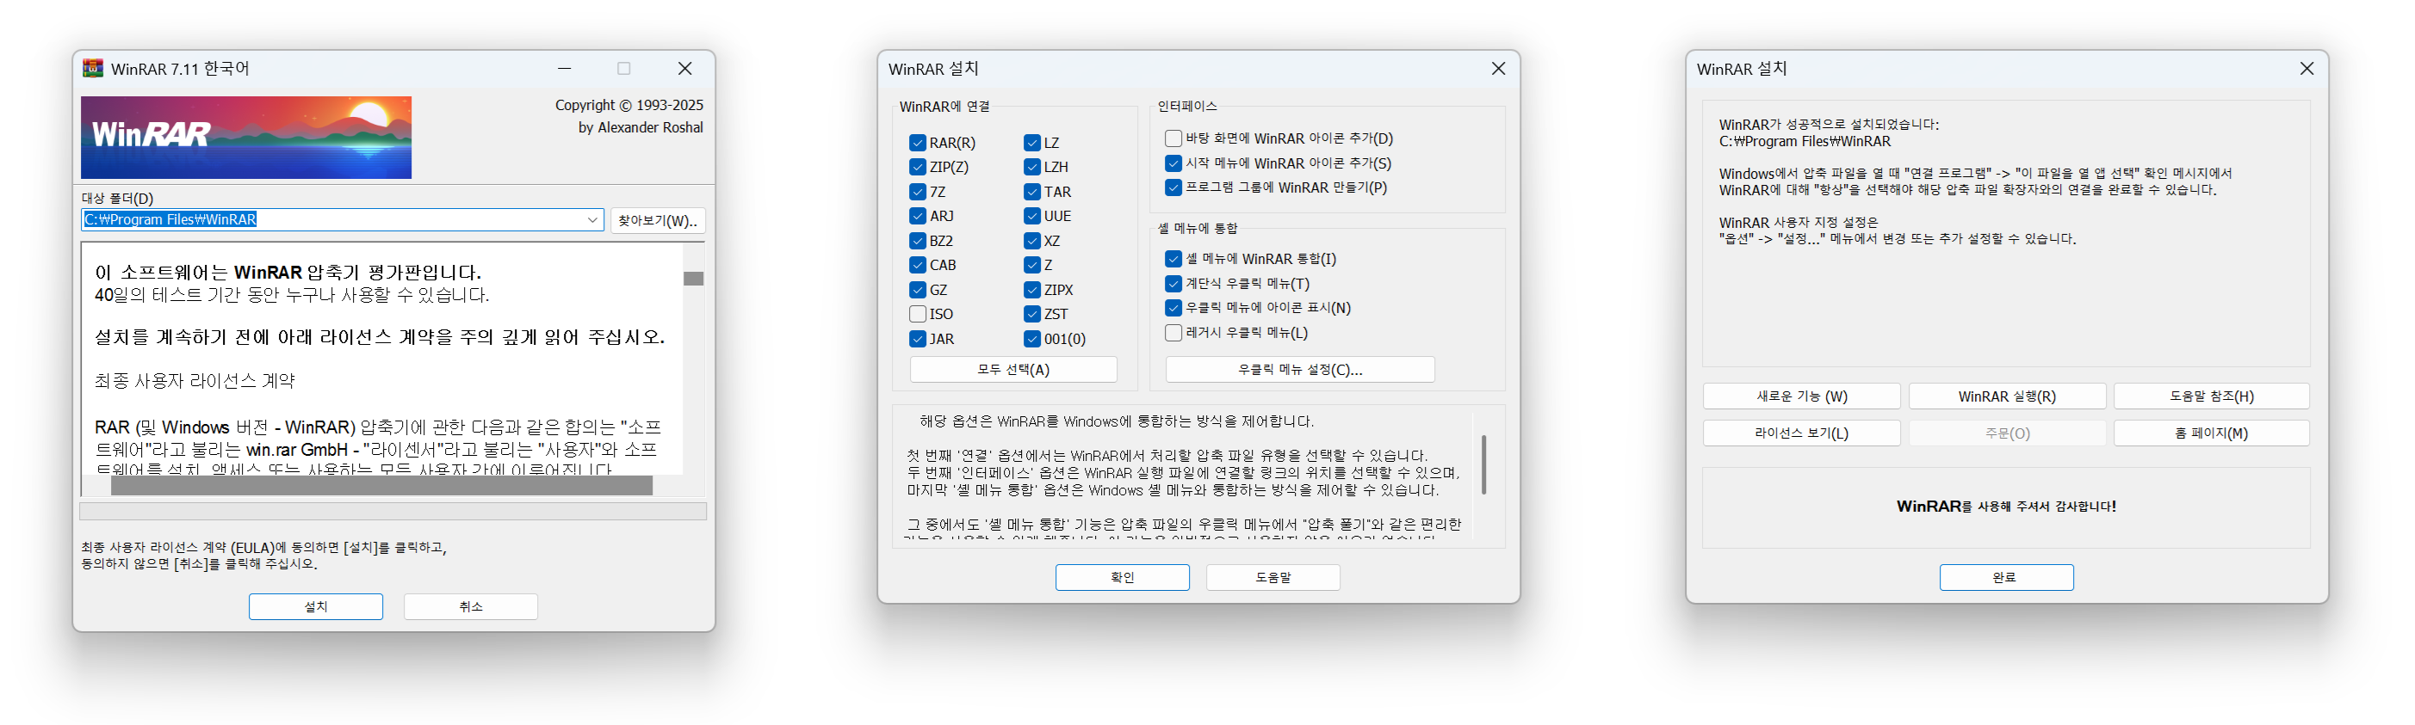Uncheck the LZ association
Image resolution: width=2415 pixels, height=725 pixels.
1031,143
